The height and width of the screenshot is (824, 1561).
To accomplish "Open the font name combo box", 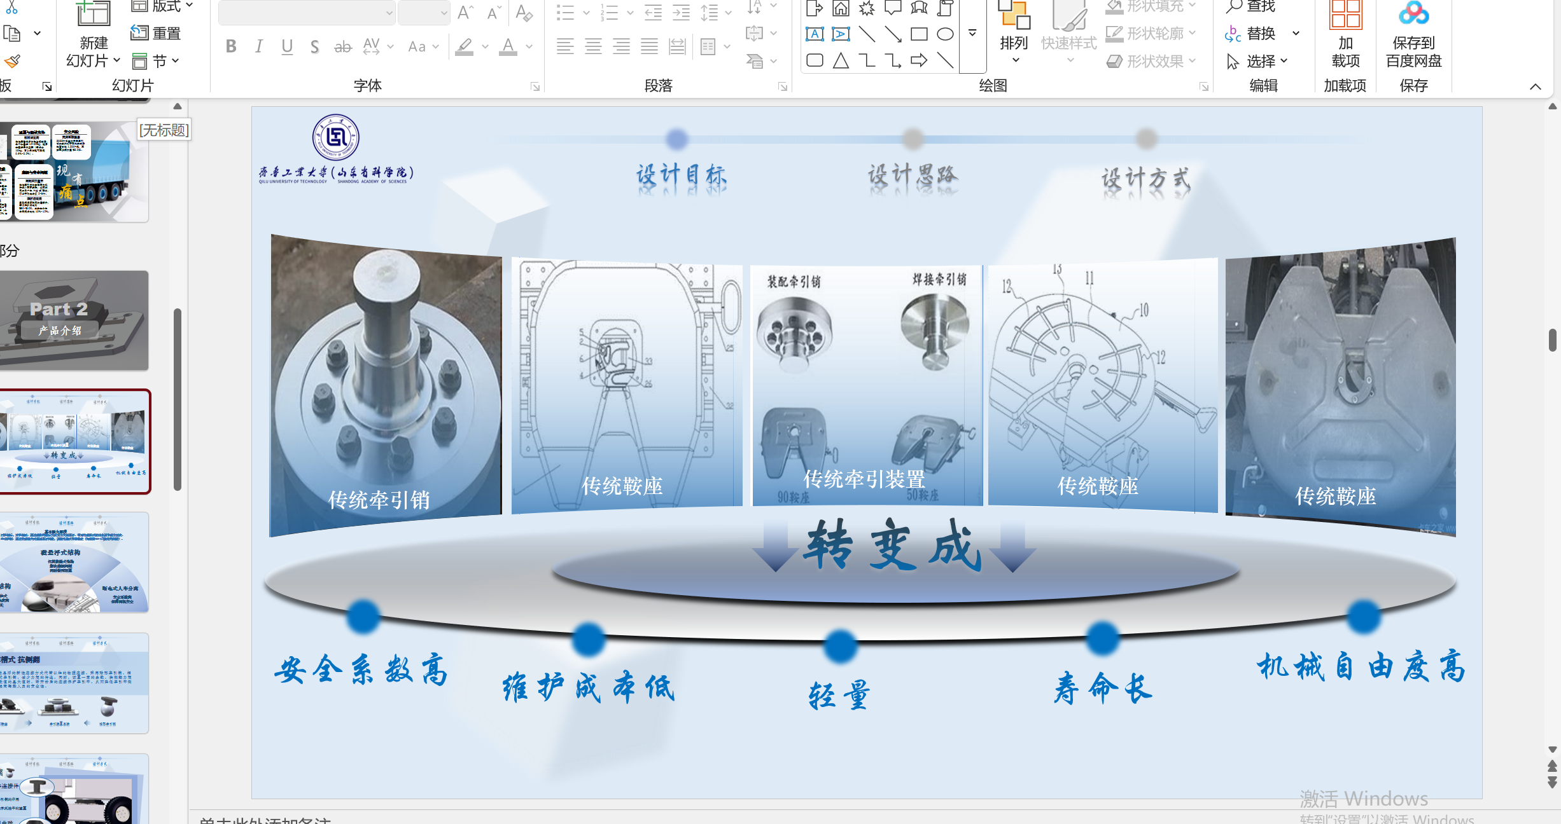I will point(307,12).
